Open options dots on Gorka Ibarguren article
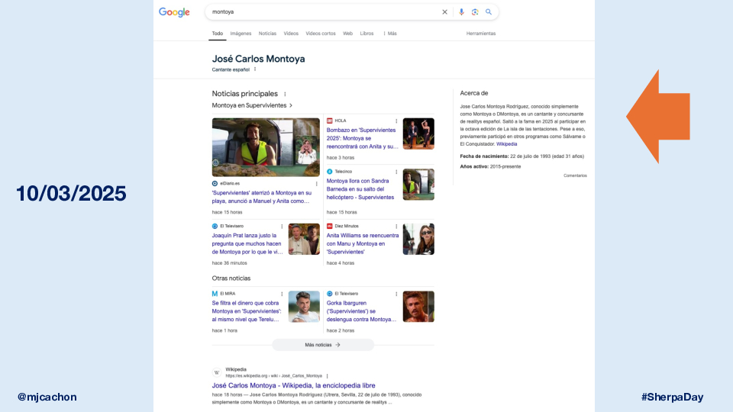The height and width of the screenshot is (412, 733). click(396, 294)
